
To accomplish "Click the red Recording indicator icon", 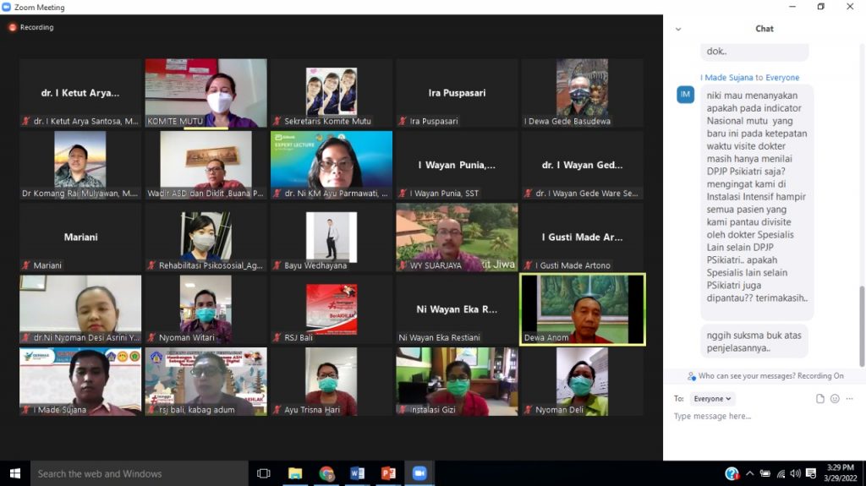I will click(13, 27).
